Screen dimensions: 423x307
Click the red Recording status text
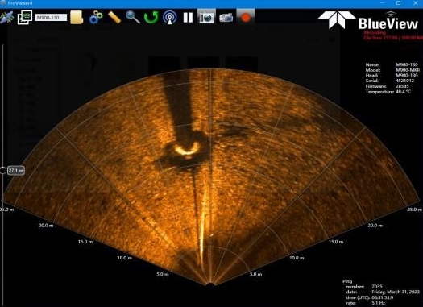[x=375, y=33]
